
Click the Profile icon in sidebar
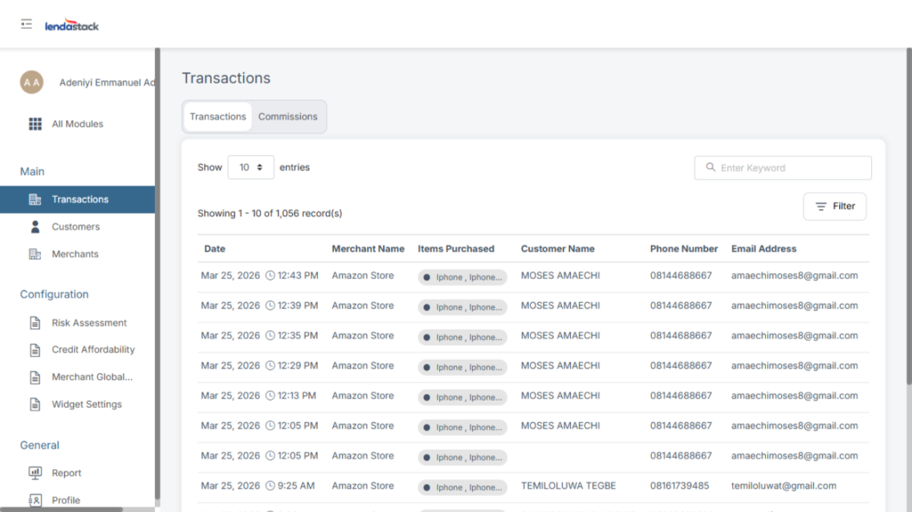[36, 500]
